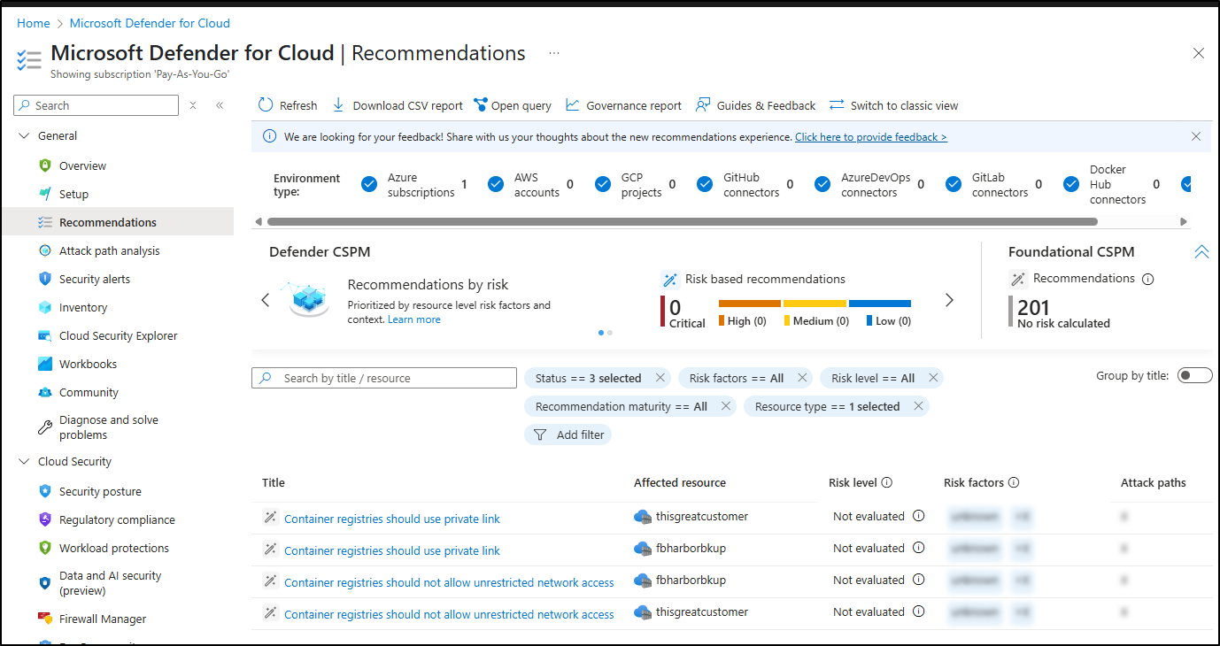
Task: Go to next Defender CSPM carousel slide
Action: point(949,300)
